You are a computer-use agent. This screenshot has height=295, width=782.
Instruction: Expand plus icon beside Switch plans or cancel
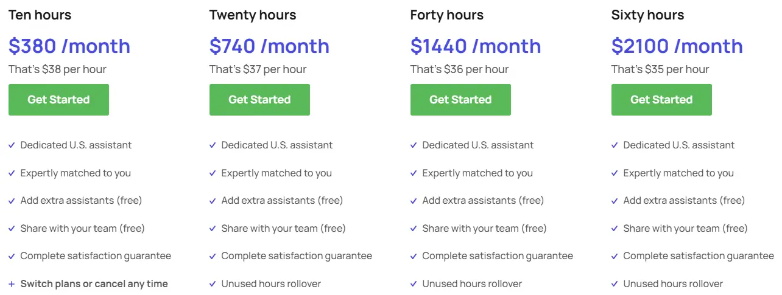tap(12, 284)
